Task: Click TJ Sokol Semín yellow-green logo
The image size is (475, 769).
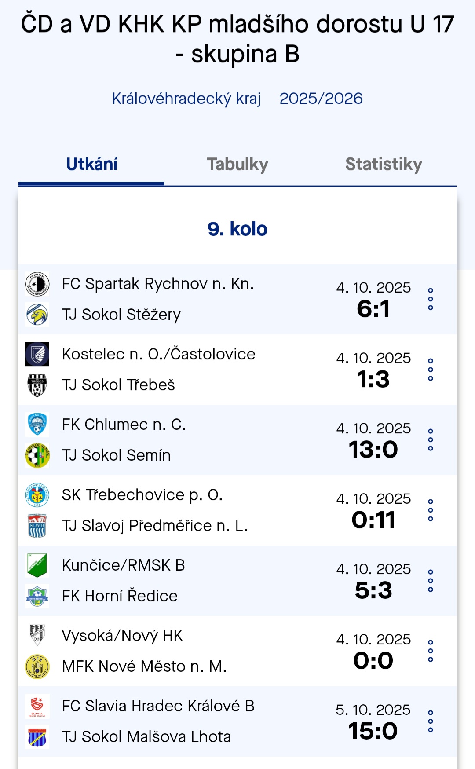Action: [37, 455]
